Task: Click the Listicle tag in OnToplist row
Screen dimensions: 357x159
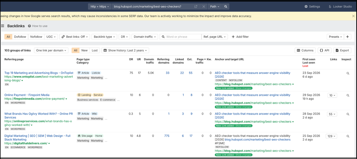Action: click(96, 73)
